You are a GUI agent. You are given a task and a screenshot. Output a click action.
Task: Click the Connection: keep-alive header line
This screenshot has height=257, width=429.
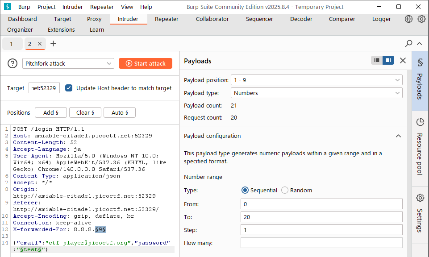point(52,223)
